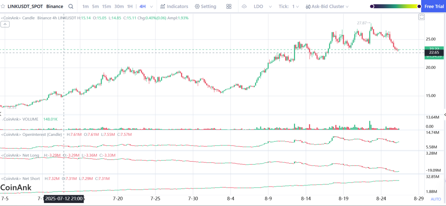
Task: Click the right-edge pane collapse arrow
Action: [445, 115]
